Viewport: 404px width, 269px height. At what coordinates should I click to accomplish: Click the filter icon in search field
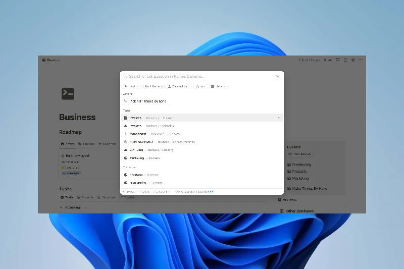tap(277, 77)
